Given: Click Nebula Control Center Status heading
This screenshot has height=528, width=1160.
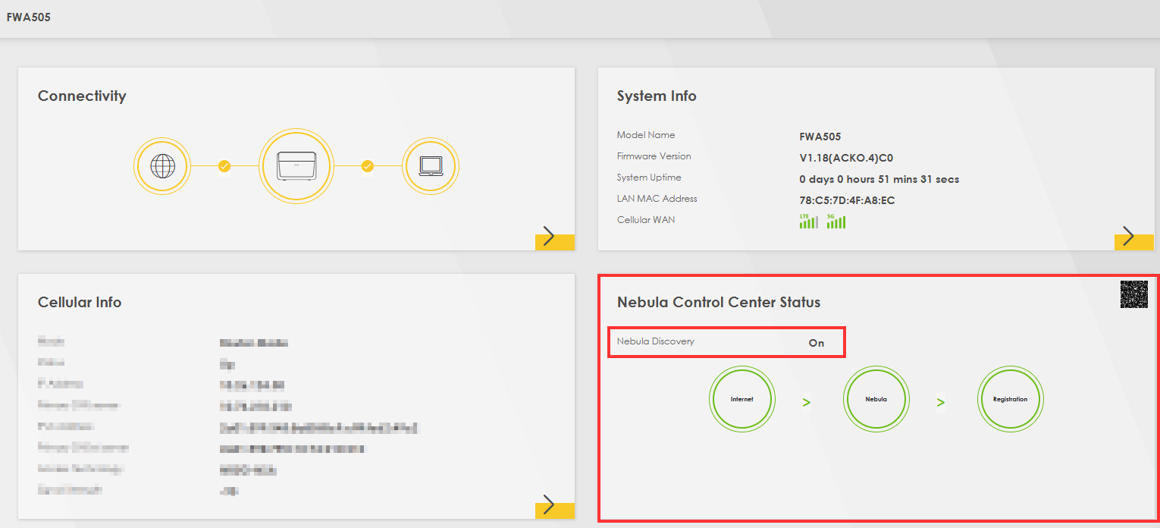Looking at the screenshot, I should [x=719, y=302].
